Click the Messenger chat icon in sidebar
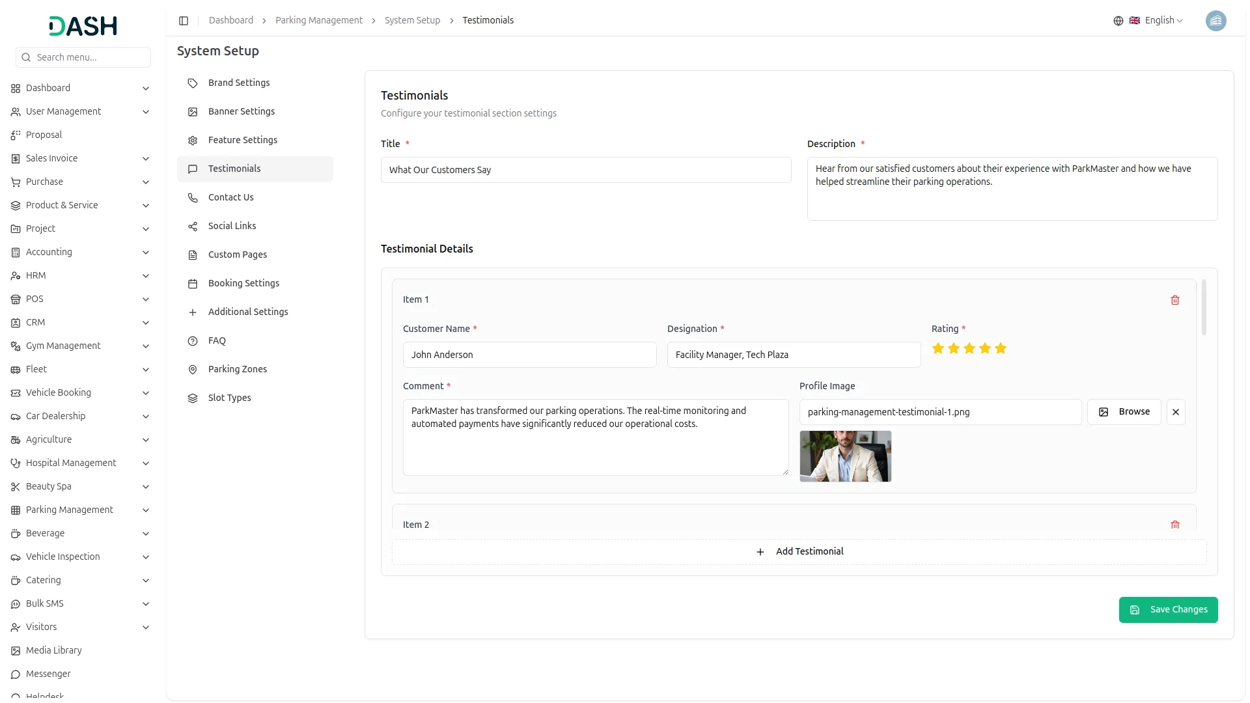The width and height of the screenshot is (1250, 703). [16, 674]
